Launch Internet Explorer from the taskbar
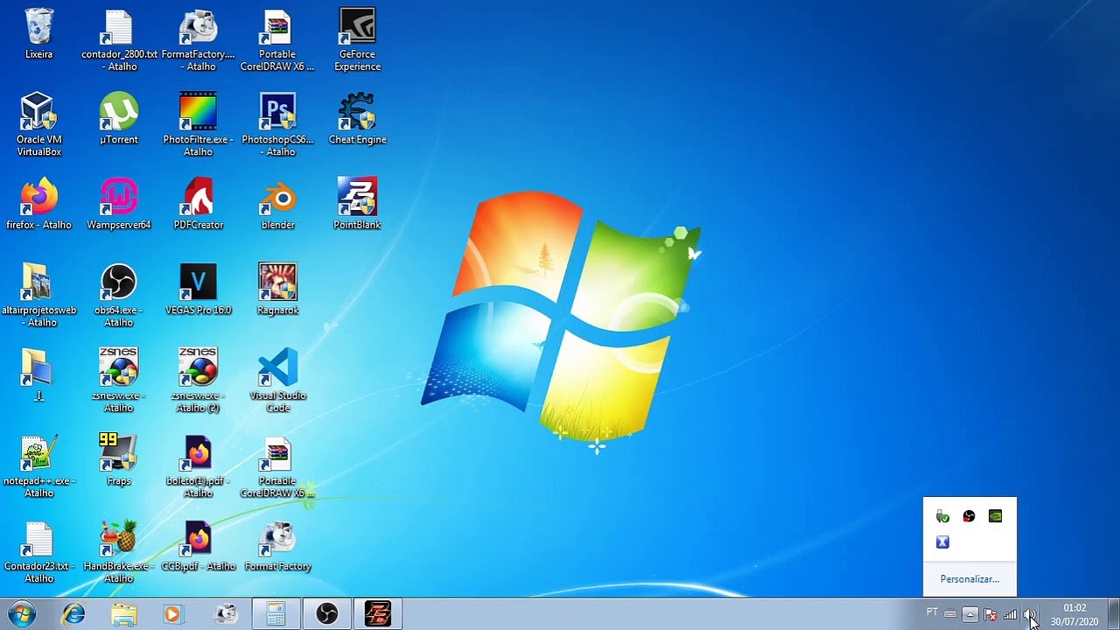The width and height of the screenshot is (1120, 630). [73, 614]
